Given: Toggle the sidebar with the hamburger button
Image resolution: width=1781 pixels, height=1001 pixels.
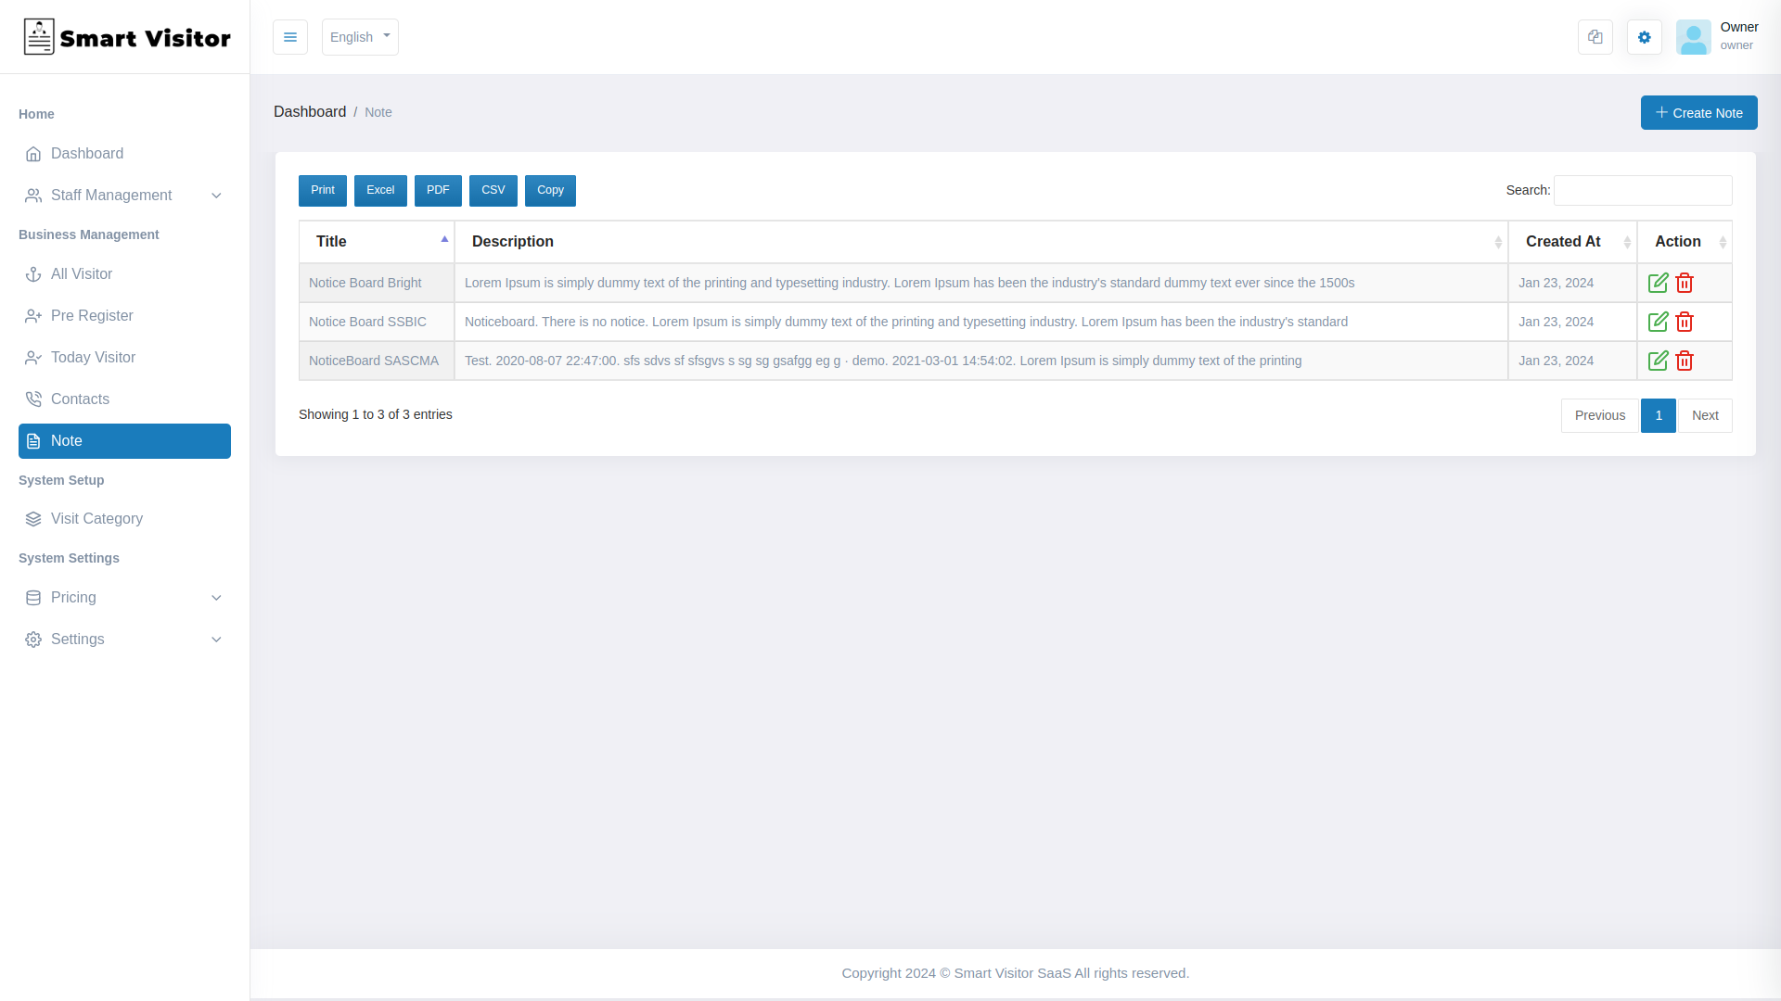Looking at the screenshot, I should 290,37.
